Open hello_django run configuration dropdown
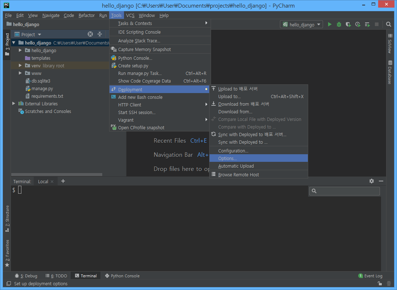Screen dimensions: 397x290 click(x=301, y=25)
